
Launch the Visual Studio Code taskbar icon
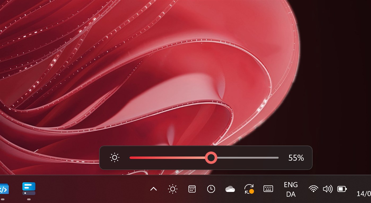pyautogui.click(x=4, y=188)
